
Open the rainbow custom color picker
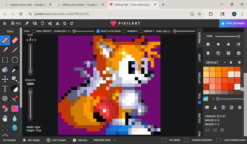pos(205,99)
